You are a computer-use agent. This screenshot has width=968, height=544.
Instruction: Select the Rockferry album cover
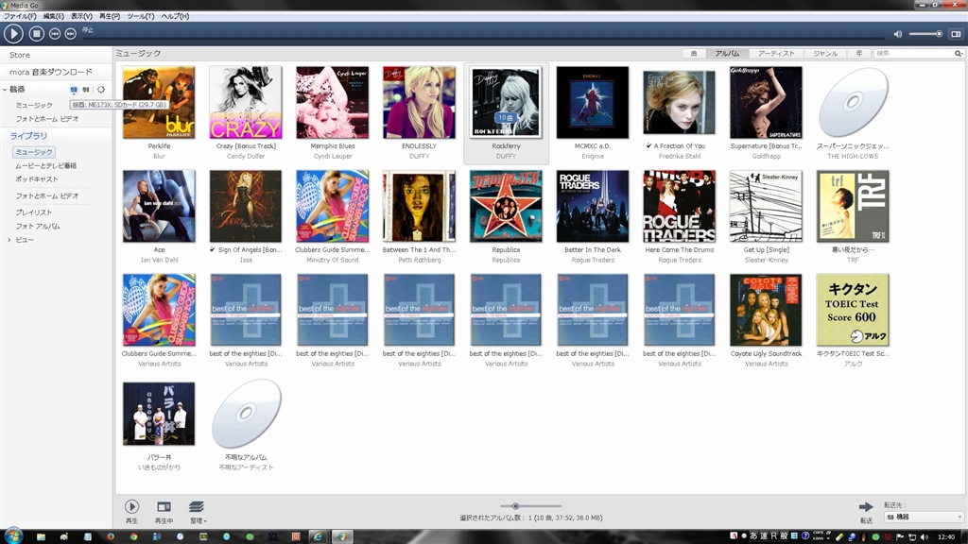click(506, 102)
